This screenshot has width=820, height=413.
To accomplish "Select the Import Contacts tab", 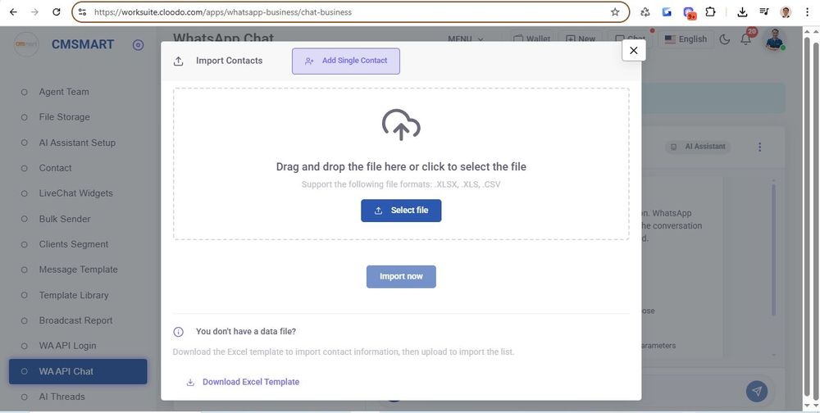I will pyautogui.click(x=220, y=61).
